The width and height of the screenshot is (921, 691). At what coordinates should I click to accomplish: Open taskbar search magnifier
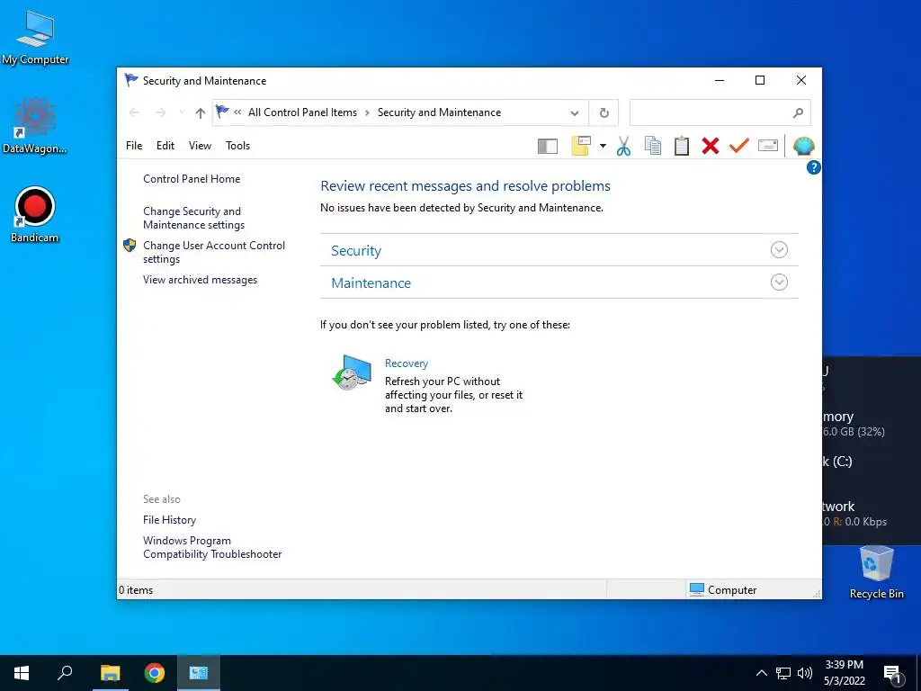tap(65, 673)
